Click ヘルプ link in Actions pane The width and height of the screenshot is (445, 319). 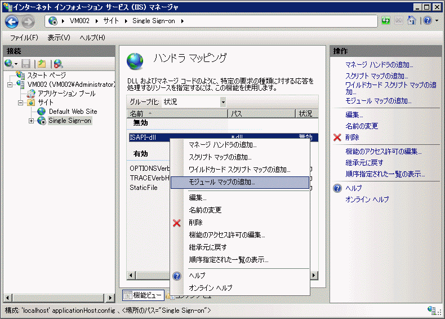point(353,188)
